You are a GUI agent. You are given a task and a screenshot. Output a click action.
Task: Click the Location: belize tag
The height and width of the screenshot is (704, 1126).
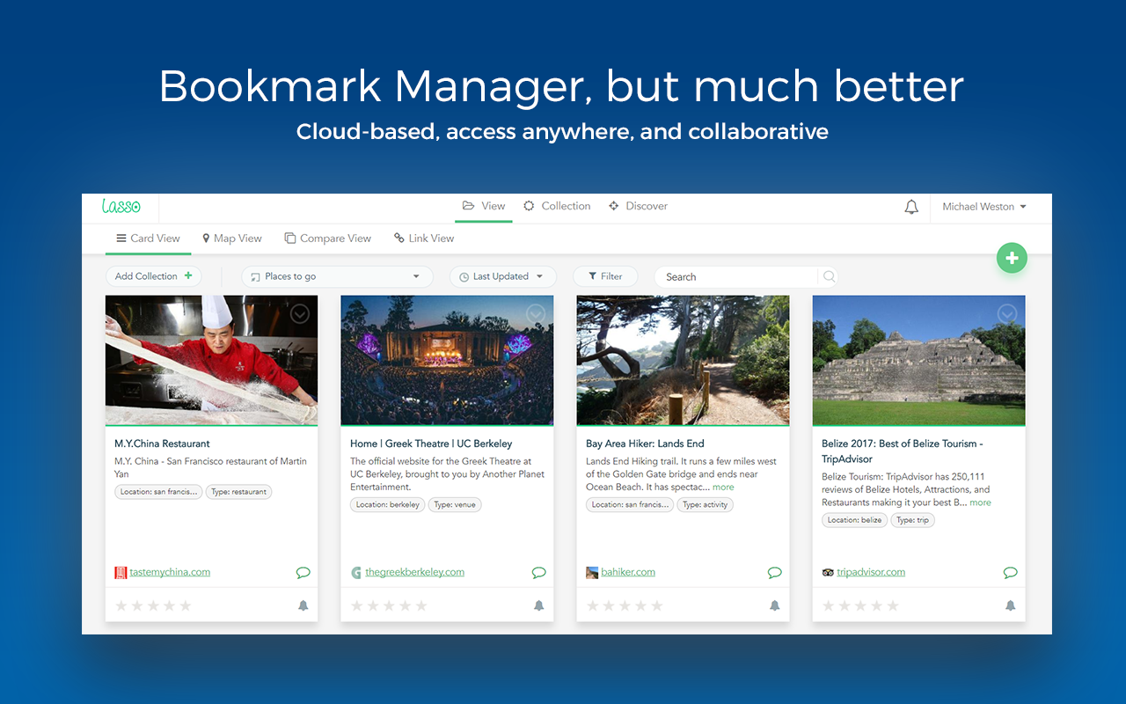(x=855, y=520)
